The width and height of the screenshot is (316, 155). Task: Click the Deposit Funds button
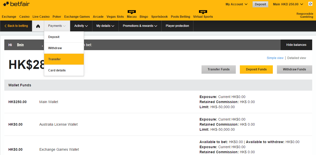click(256, 69)
